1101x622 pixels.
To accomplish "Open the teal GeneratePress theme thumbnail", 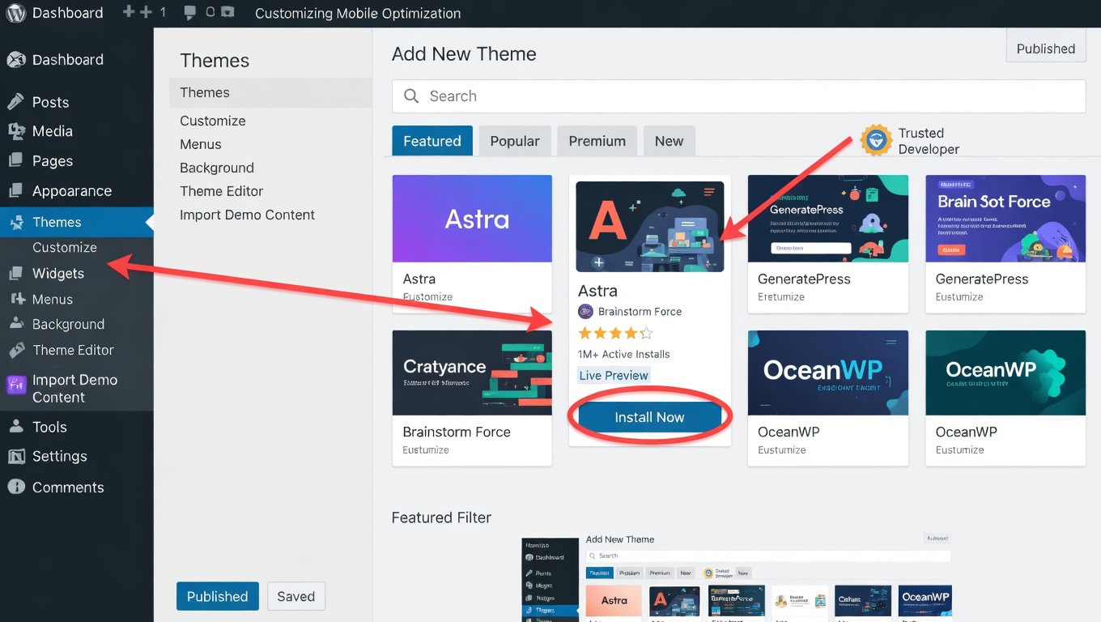I will [827, 219].
